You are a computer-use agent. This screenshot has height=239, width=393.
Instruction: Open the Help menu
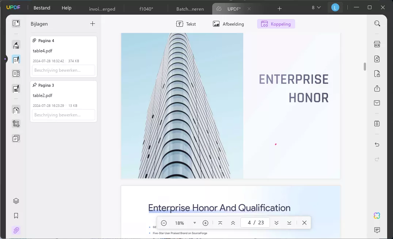pyautogui.click(x=66, y=8)
